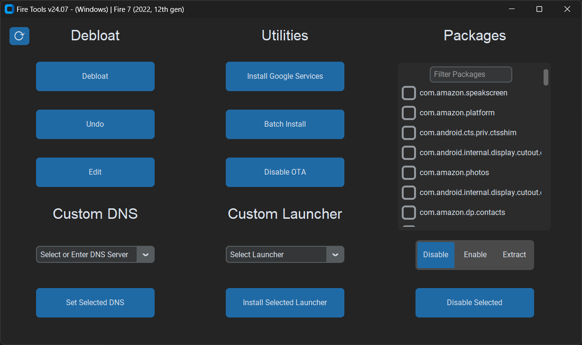Check the com.amazon.photos checkbox

(x=409, y=173)
